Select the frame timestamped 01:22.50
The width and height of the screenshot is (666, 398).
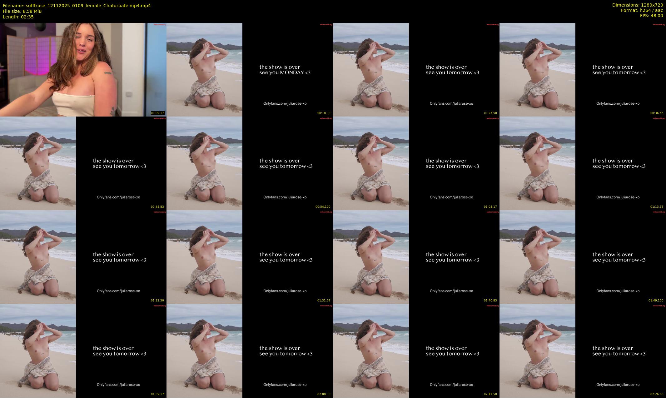[x=83, y=257]
